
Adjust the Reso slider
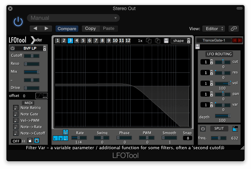[32, 64]
